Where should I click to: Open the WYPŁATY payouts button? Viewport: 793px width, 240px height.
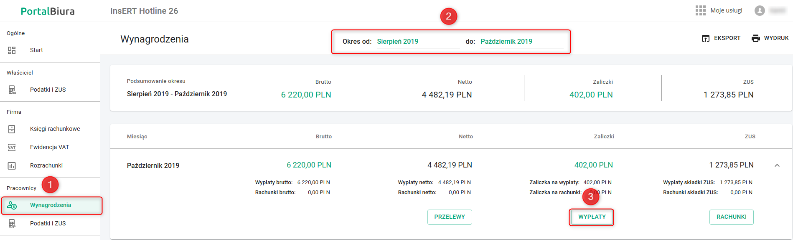pos(592,217)
